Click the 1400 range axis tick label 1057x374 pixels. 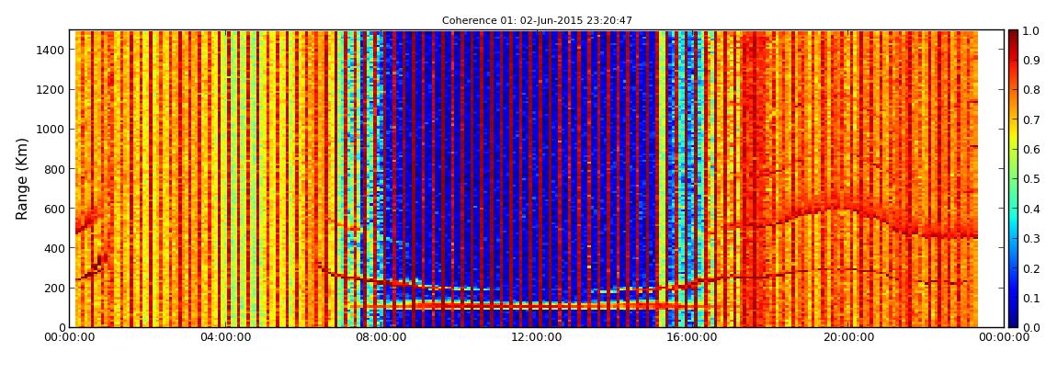click(x=51, y=50)
